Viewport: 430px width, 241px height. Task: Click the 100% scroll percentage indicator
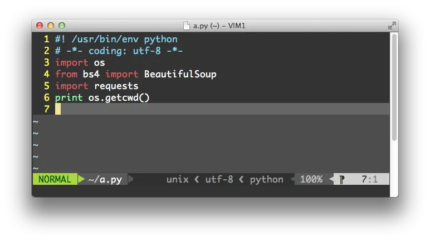pos(311,179)
